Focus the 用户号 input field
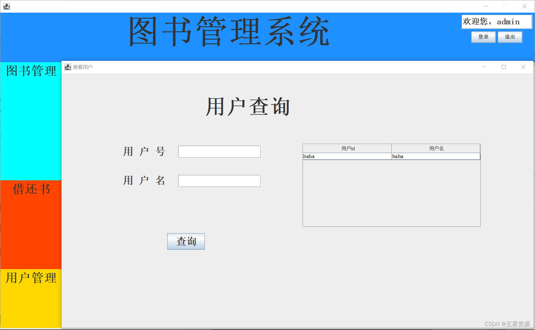 (219, 152)
